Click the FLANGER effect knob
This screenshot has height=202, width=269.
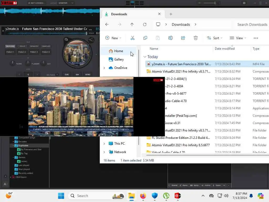[x=28, y=63]
